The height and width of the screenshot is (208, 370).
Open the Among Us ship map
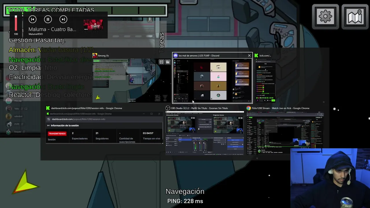[x=355, y=17]
